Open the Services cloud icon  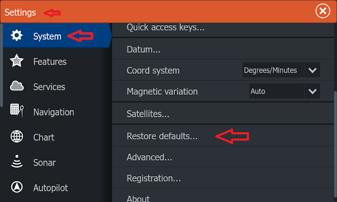point(16,86)
